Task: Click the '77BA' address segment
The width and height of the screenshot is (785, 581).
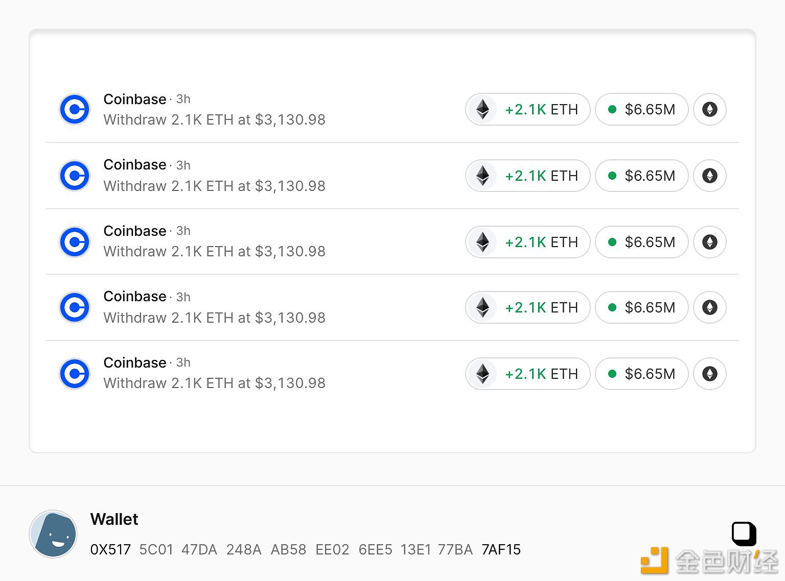Action: (x=455, y=549)
